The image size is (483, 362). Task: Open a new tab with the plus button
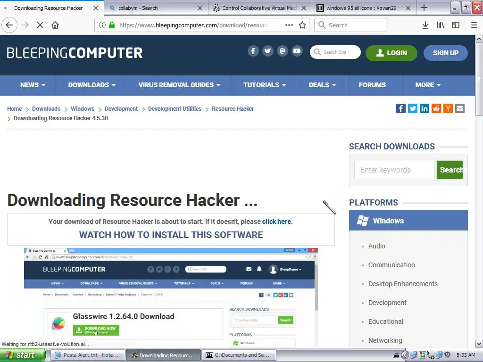(x=424, y=8)
